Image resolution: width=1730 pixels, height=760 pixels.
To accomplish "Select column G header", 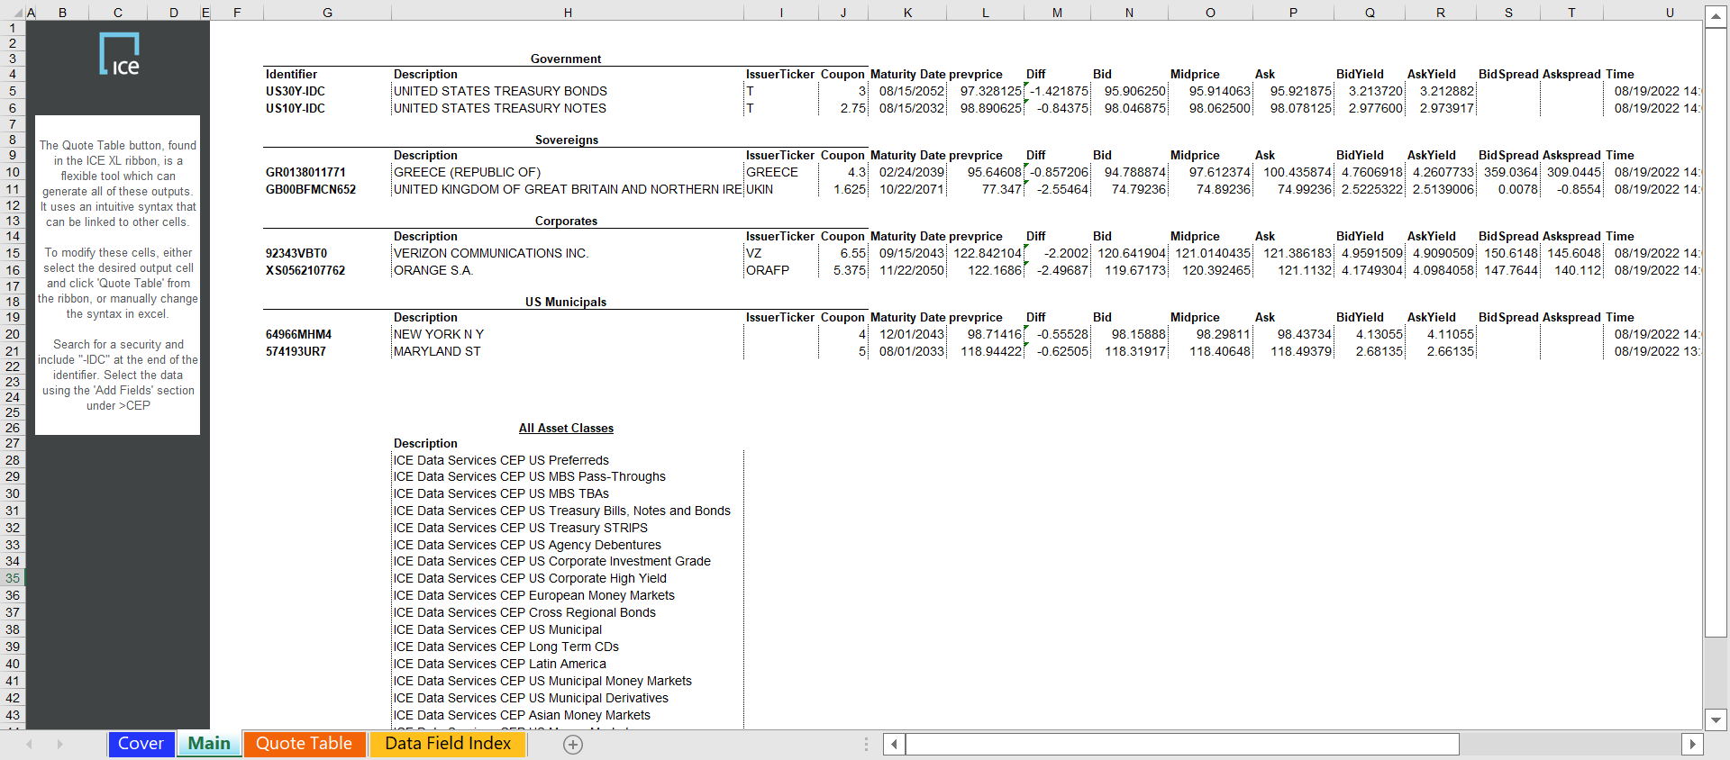I will tap(327, 13).
